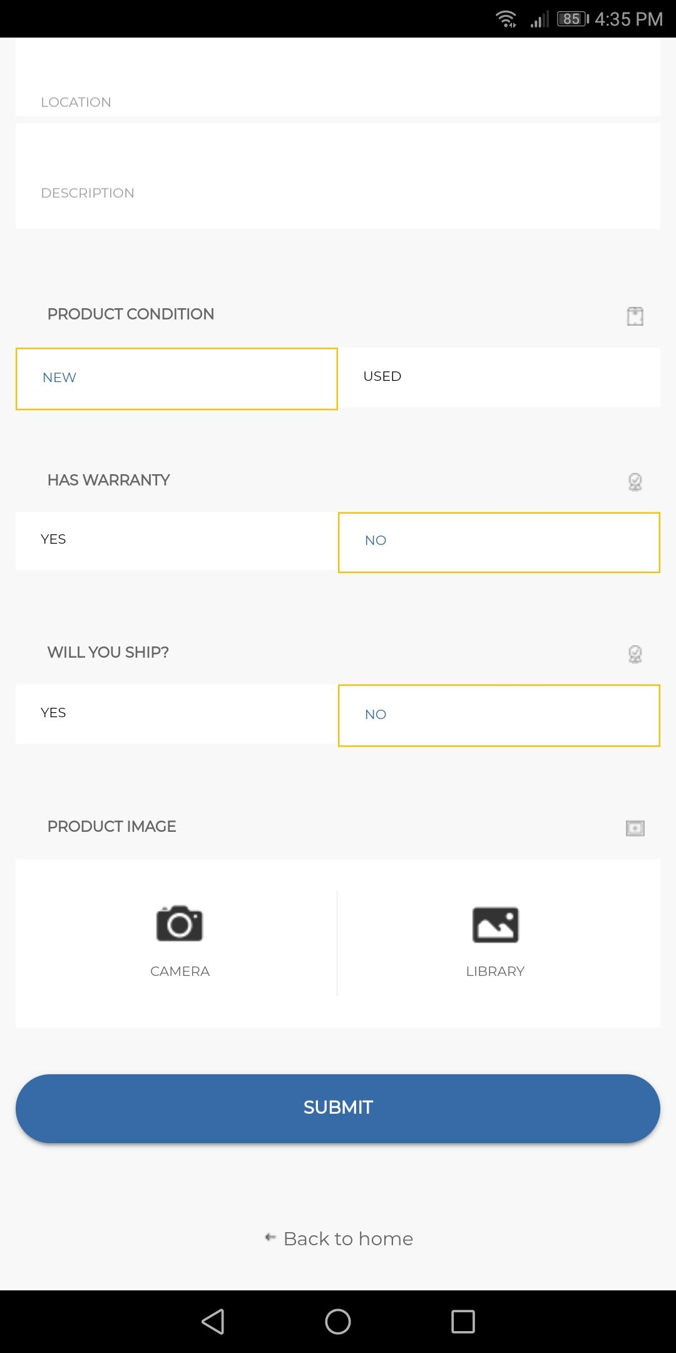Open recent apps square icon
The image size is (676, 1353).
click(x=463, y=1322)
